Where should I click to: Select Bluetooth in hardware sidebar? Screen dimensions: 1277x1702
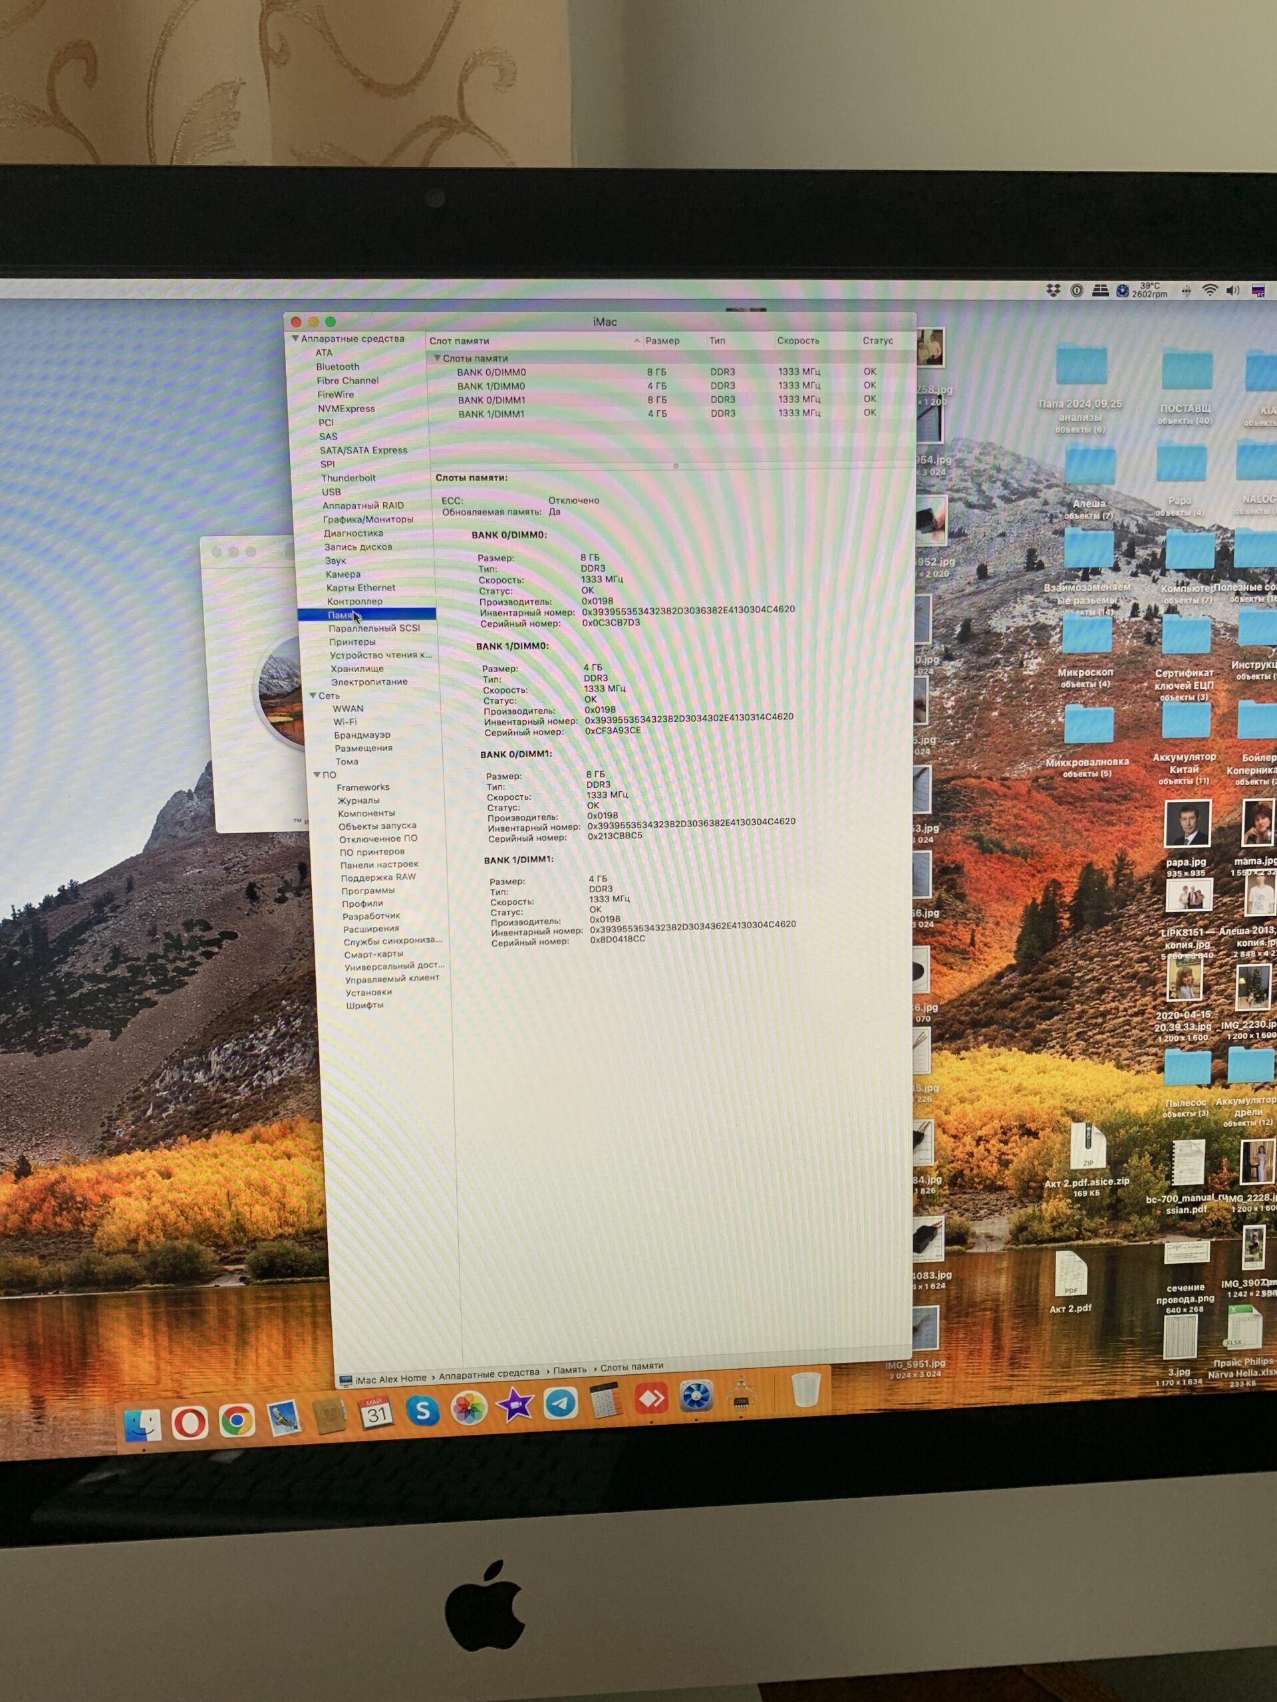pyautogui.click(x=337, y=367)
